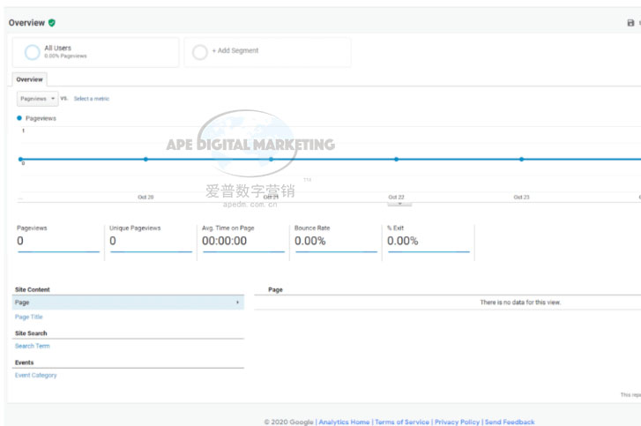Open the Pageviews metric dropdown
Image resolution: width=641 pixels, height=426 pixels.
point(38,99)
